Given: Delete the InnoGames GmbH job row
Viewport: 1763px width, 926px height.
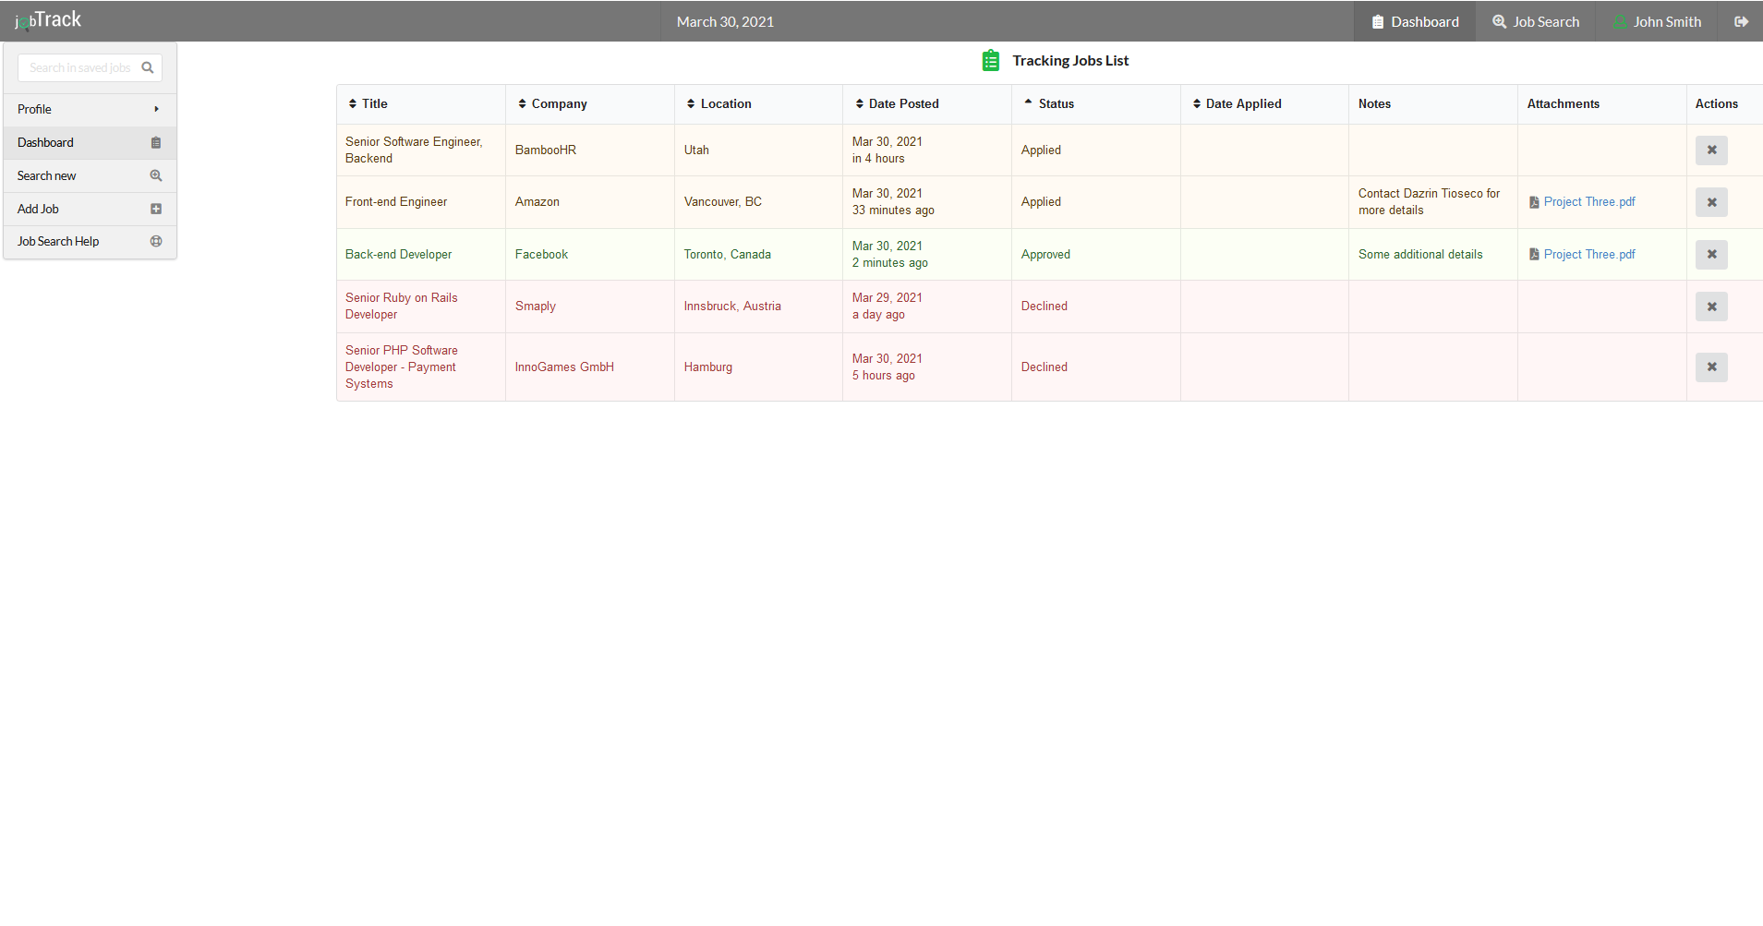Looking at the screenshot, I should point(1711,367).
